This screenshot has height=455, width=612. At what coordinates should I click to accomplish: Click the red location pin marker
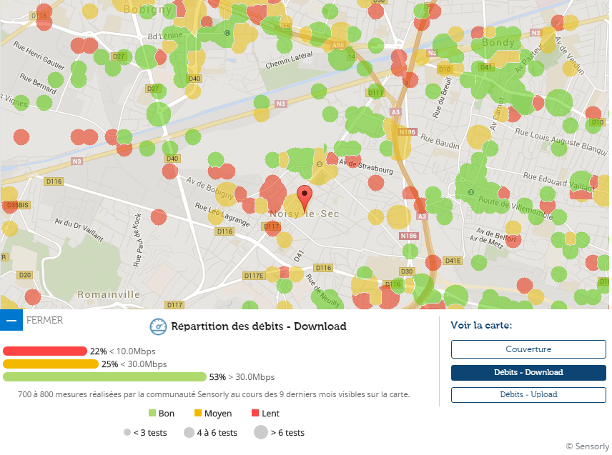tap(305, 195)
